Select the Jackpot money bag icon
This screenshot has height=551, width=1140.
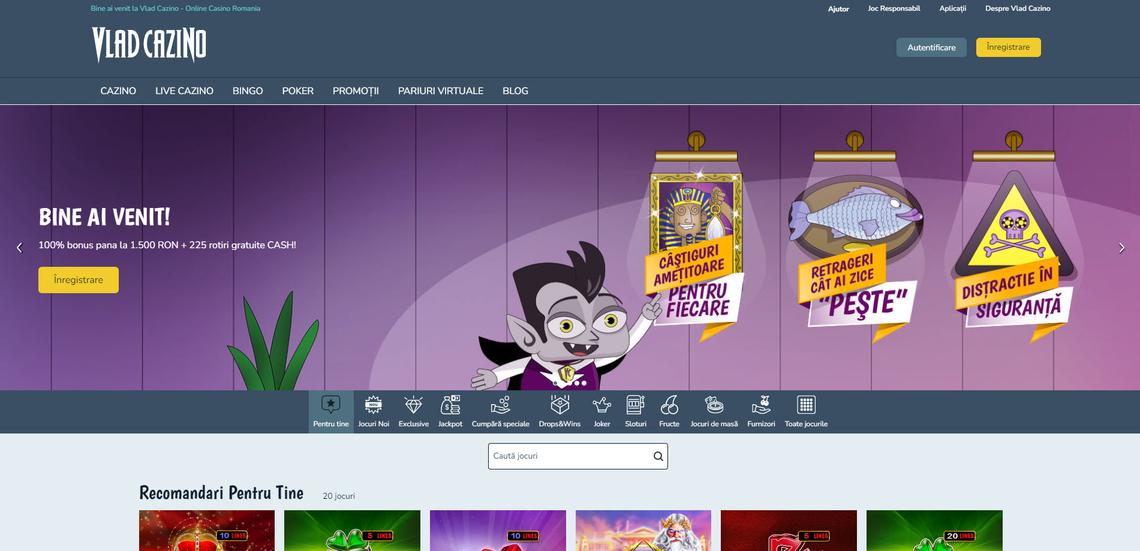(450, 405)
